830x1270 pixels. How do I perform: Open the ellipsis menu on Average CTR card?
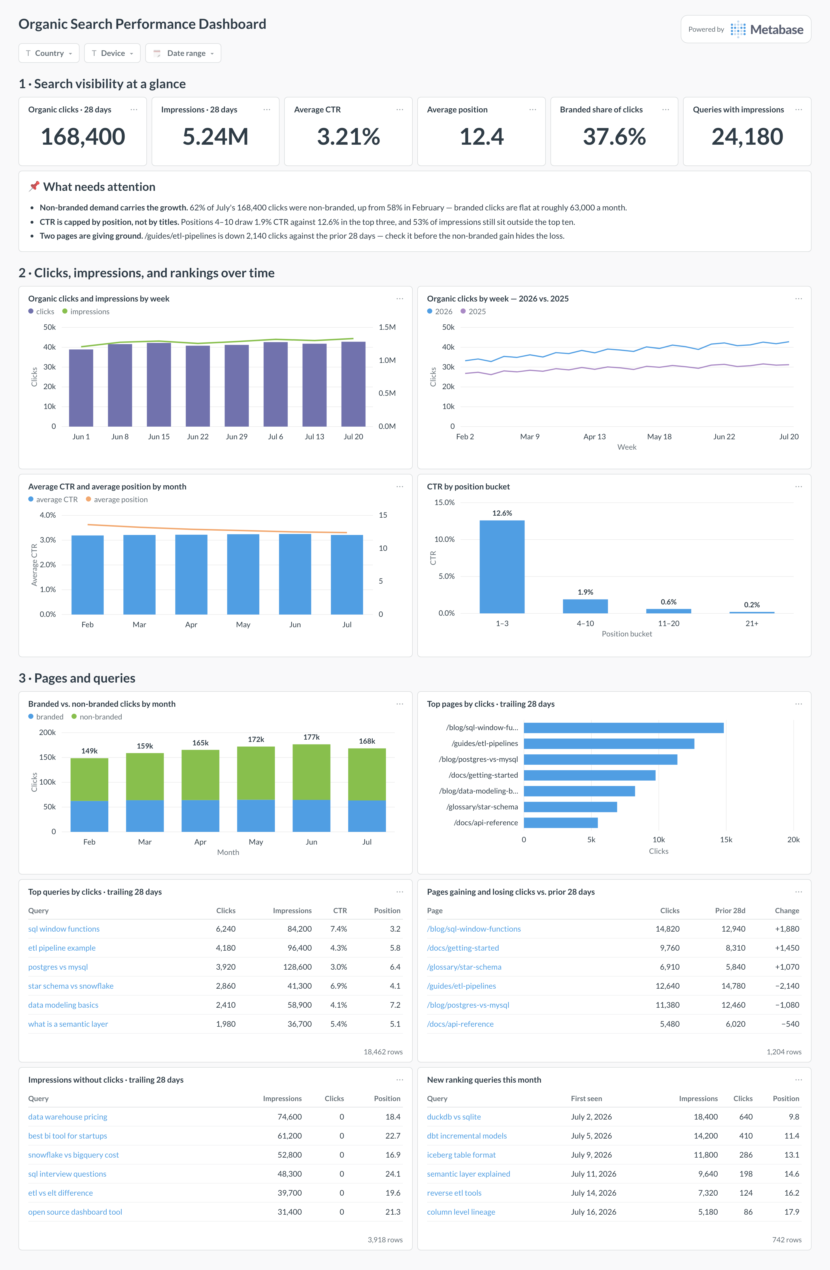[399, 110]
